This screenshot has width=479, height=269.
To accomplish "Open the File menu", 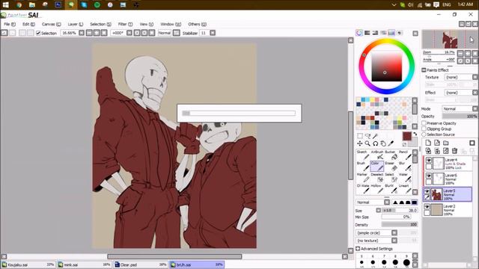I will point(10,24).
